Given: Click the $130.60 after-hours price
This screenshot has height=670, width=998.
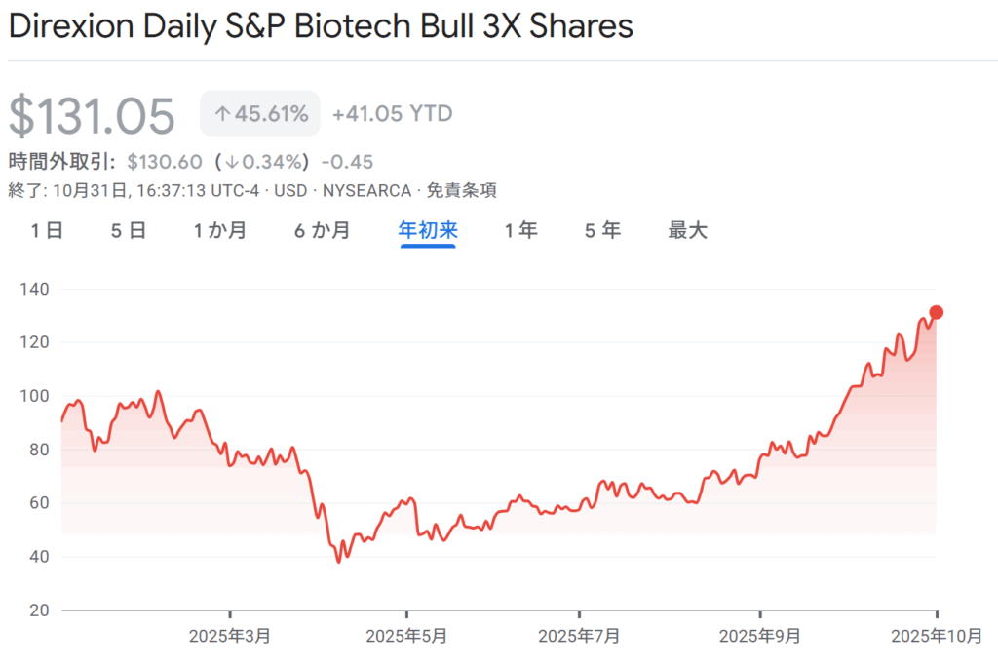Looking at the screenshot, I should click(165, 161).
